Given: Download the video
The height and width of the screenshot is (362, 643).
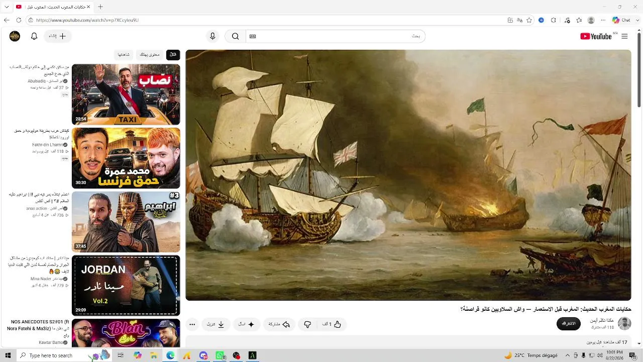Looking at the screenshot, I should click(x=217, y=324).
